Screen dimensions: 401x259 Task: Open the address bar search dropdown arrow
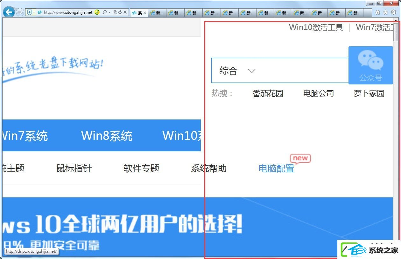[x=109, y=12]
